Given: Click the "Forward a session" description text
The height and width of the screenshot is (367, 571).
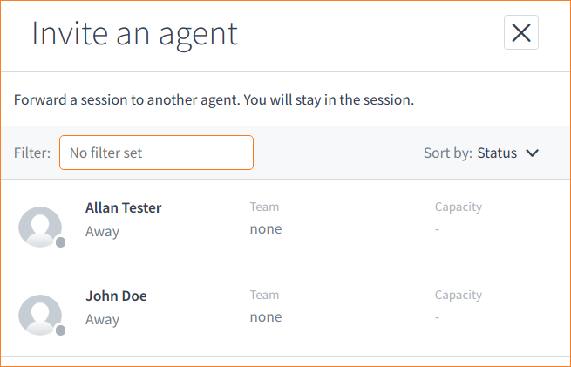Looking at the screenshot, I should (x=214, y=99).
